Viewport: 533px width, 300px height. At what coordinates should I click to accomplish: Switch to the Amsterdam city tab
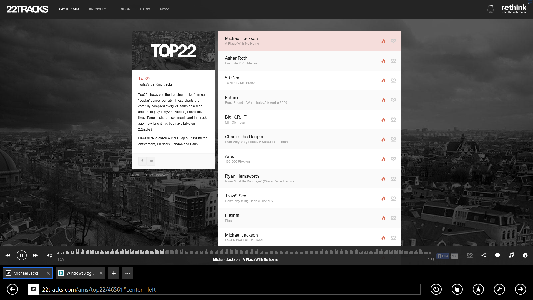point(69,9)
